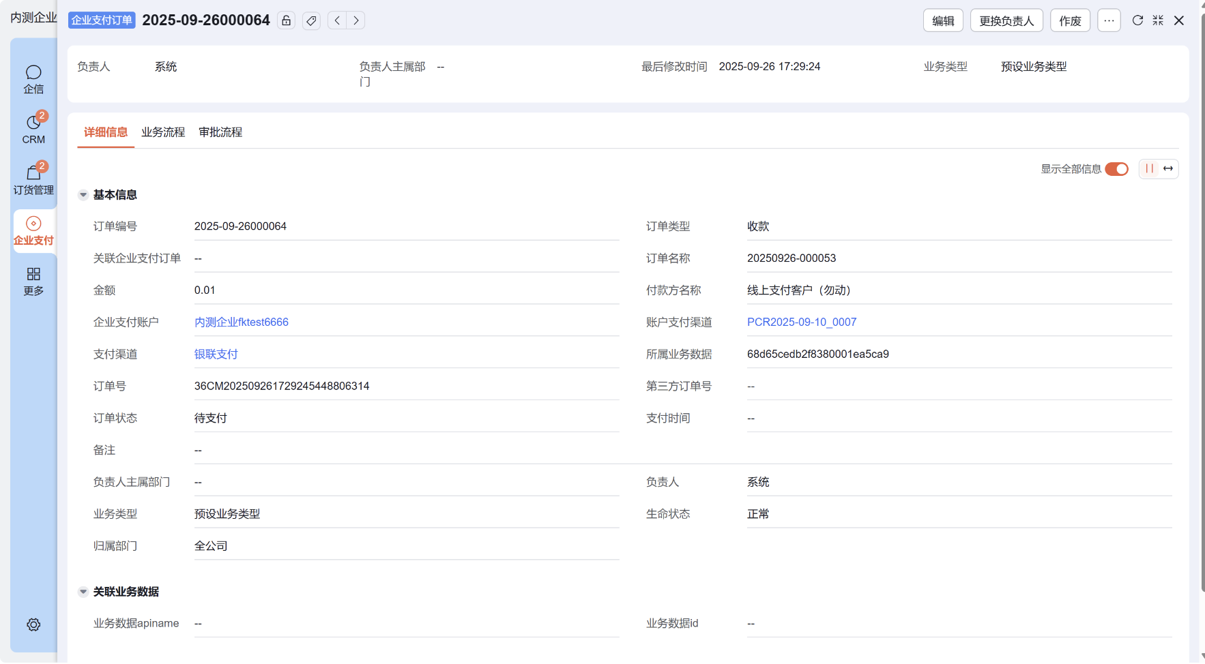Select two-column layout toggle
1205x664 pixels.
tap(1150, 169)
